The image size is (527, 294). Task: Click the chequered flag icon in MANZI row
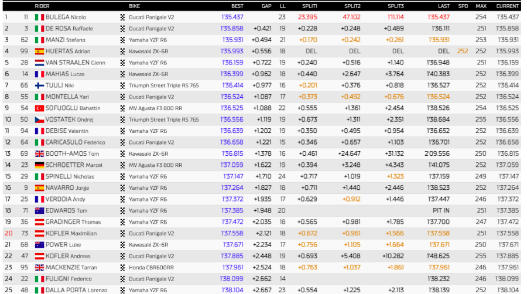(123, 40)
